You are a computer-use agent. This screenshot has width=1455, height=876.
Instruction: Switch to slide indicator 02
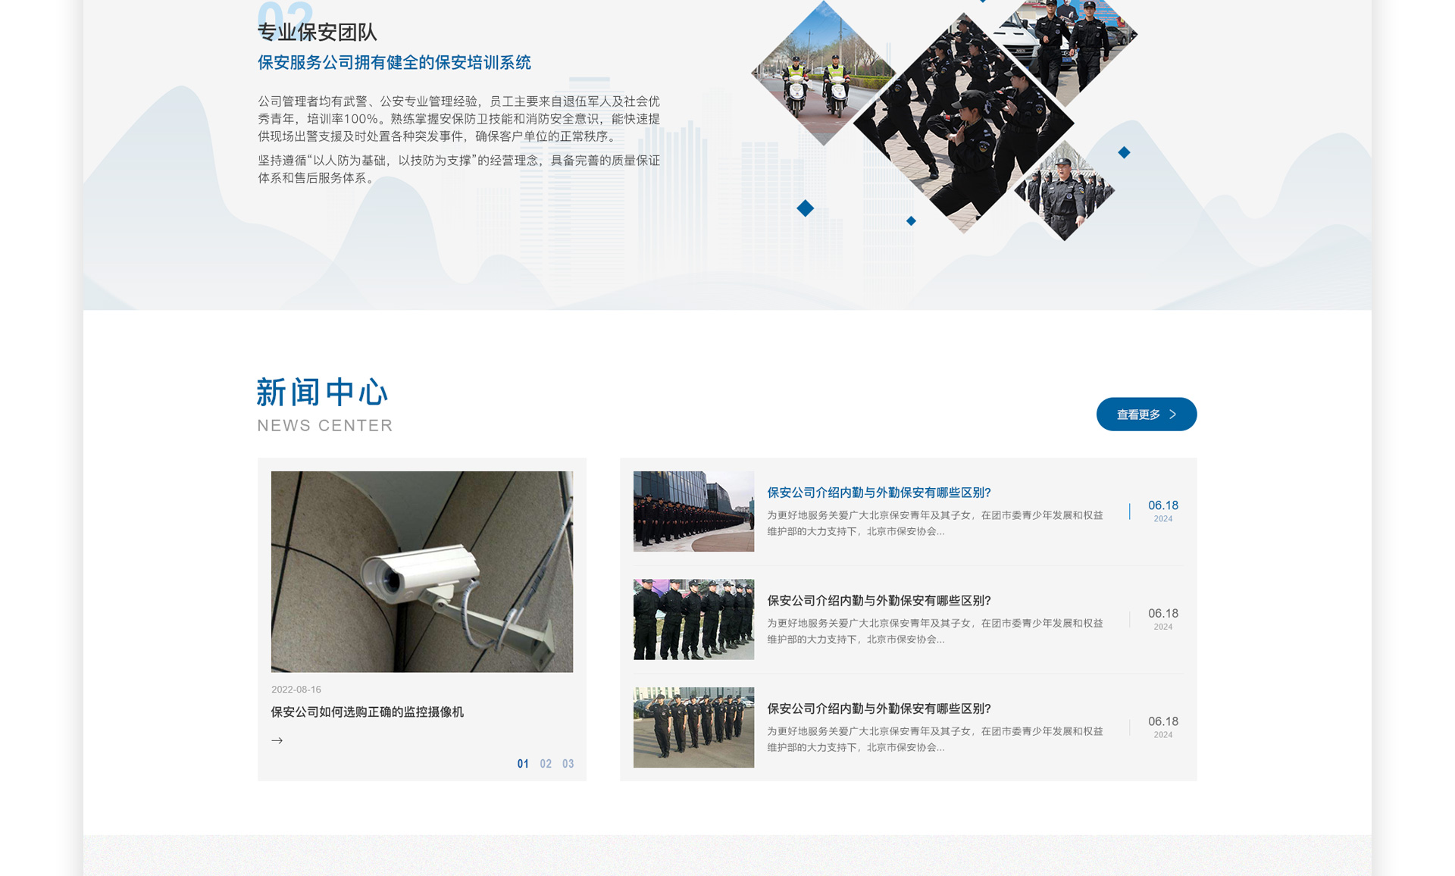click(x=546, y=764)
